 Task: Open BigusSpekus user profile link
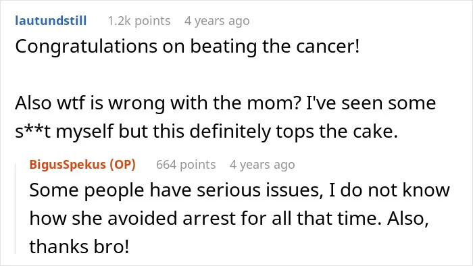pyautogui.click(x=68, y=165)
